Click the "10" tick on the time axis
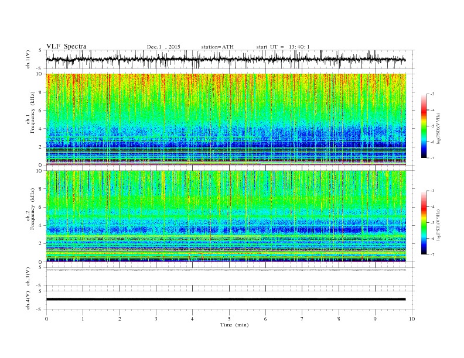The image size is (464, 358). click(x=412, y=319)
